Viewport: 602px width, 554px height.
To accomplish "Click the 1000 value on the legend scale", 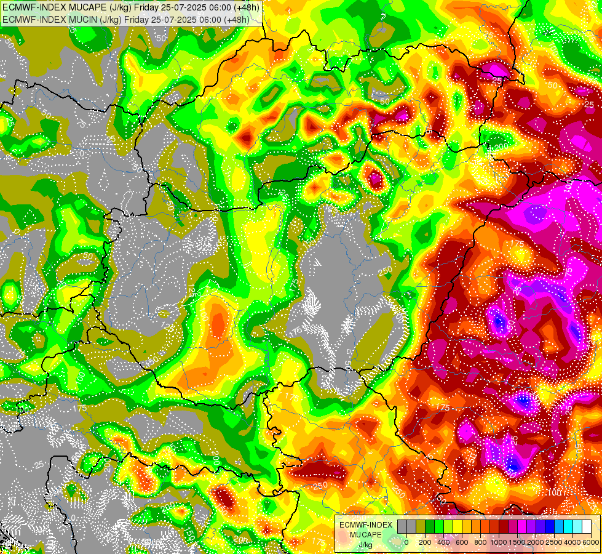I will 499,542.
